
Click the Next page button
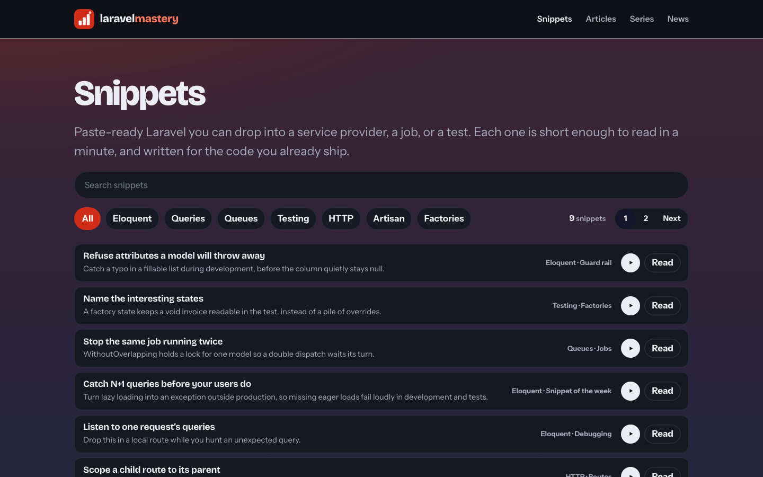click(x=671, y=218)
